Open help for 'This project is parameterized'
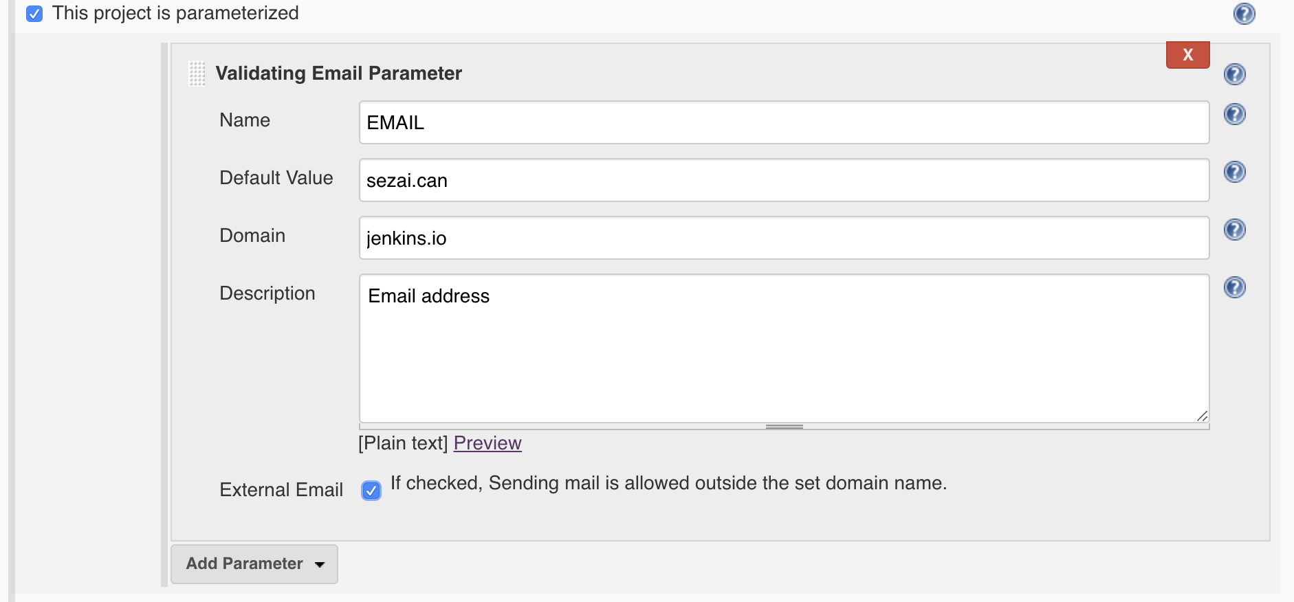The width and height of the screenshot is (1294, 602). (x=1244, y=14)
